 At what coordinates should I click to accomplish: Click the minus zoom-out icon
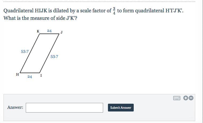[191, 98]
